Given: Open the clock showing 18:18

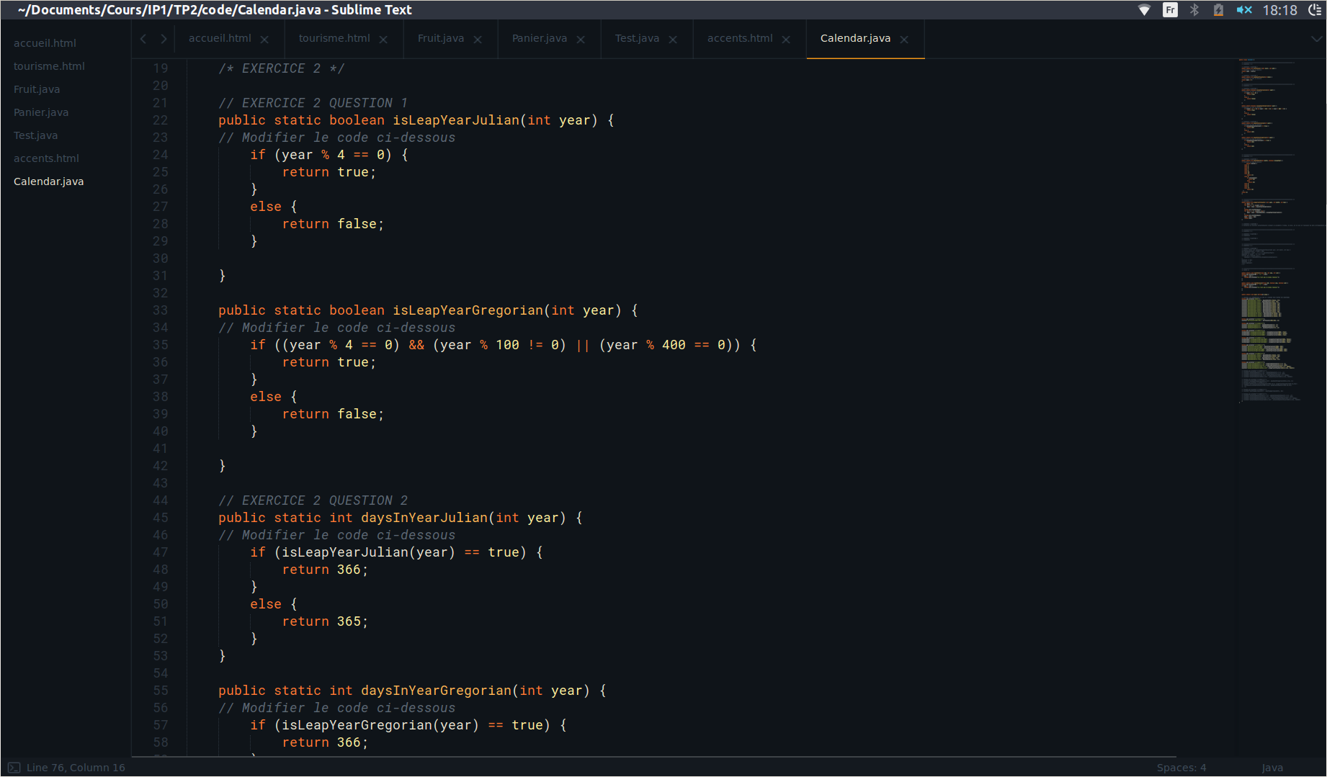Looking at the screenshot, I should pos(1280,10).
